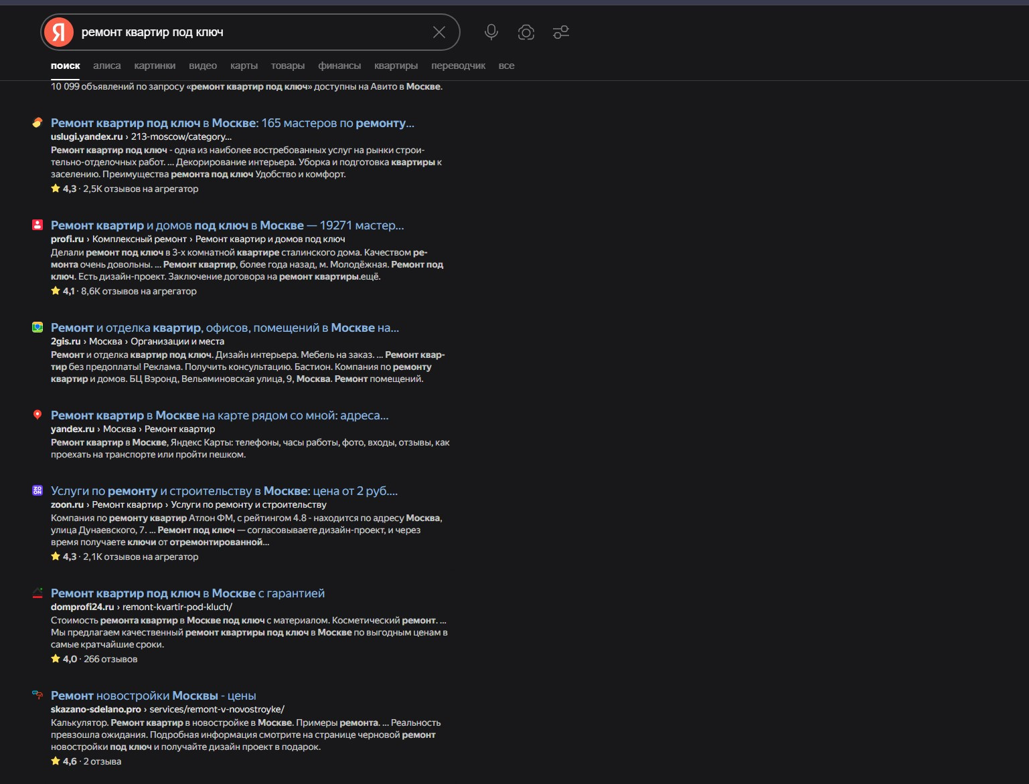The width and height of the screenshot is (1029, 784).
Task: Open 'Ремонт новостройки Москвы - цены' result
Action: pos(153,696)
